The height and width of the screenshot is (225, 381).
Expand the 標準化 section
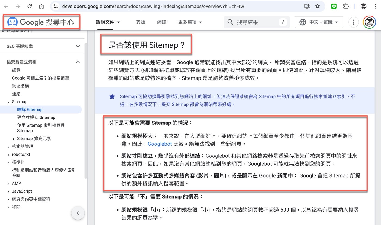coord(8,163)
